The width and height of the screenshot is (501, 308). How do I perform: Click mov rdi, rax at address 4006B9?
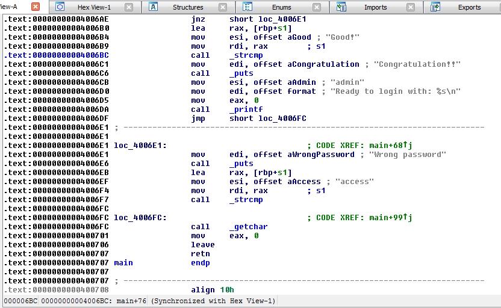point(229,46)
